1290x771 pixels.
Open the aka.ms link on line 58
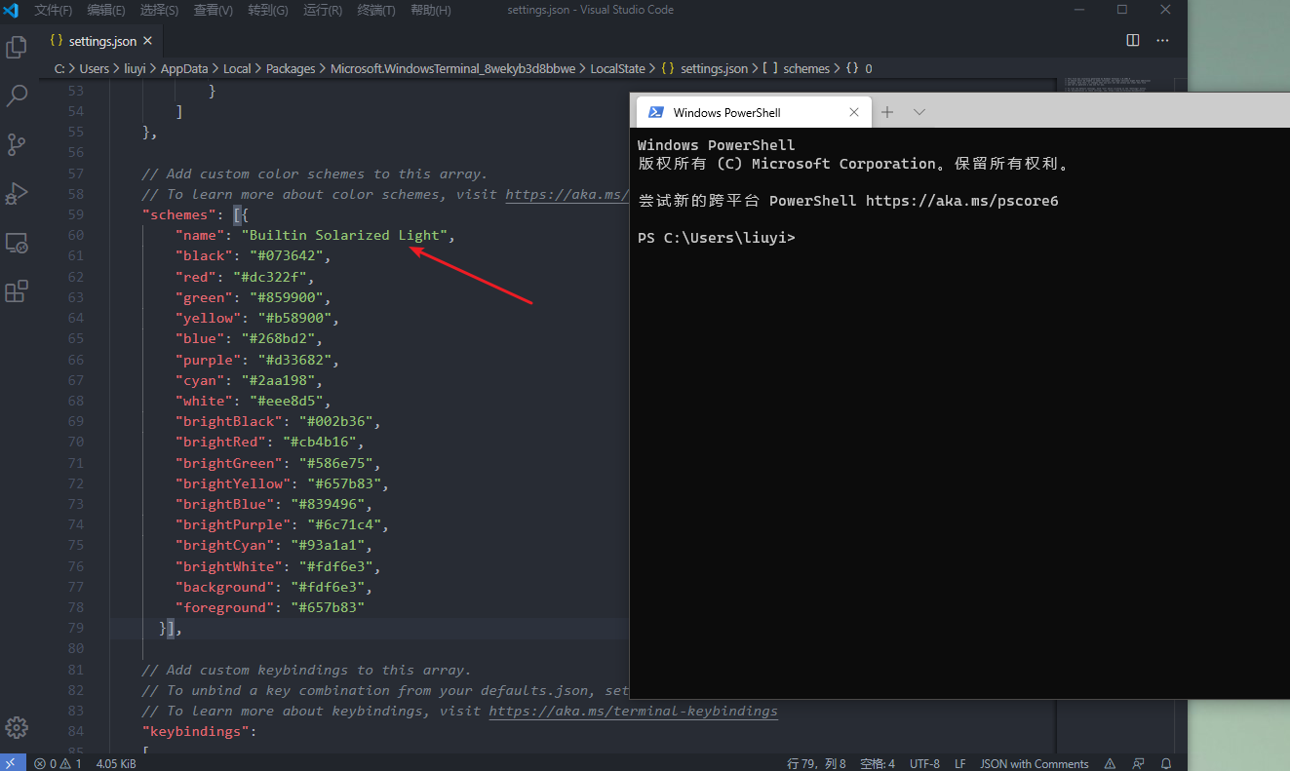pyautogui.click(x=567, y=194)
